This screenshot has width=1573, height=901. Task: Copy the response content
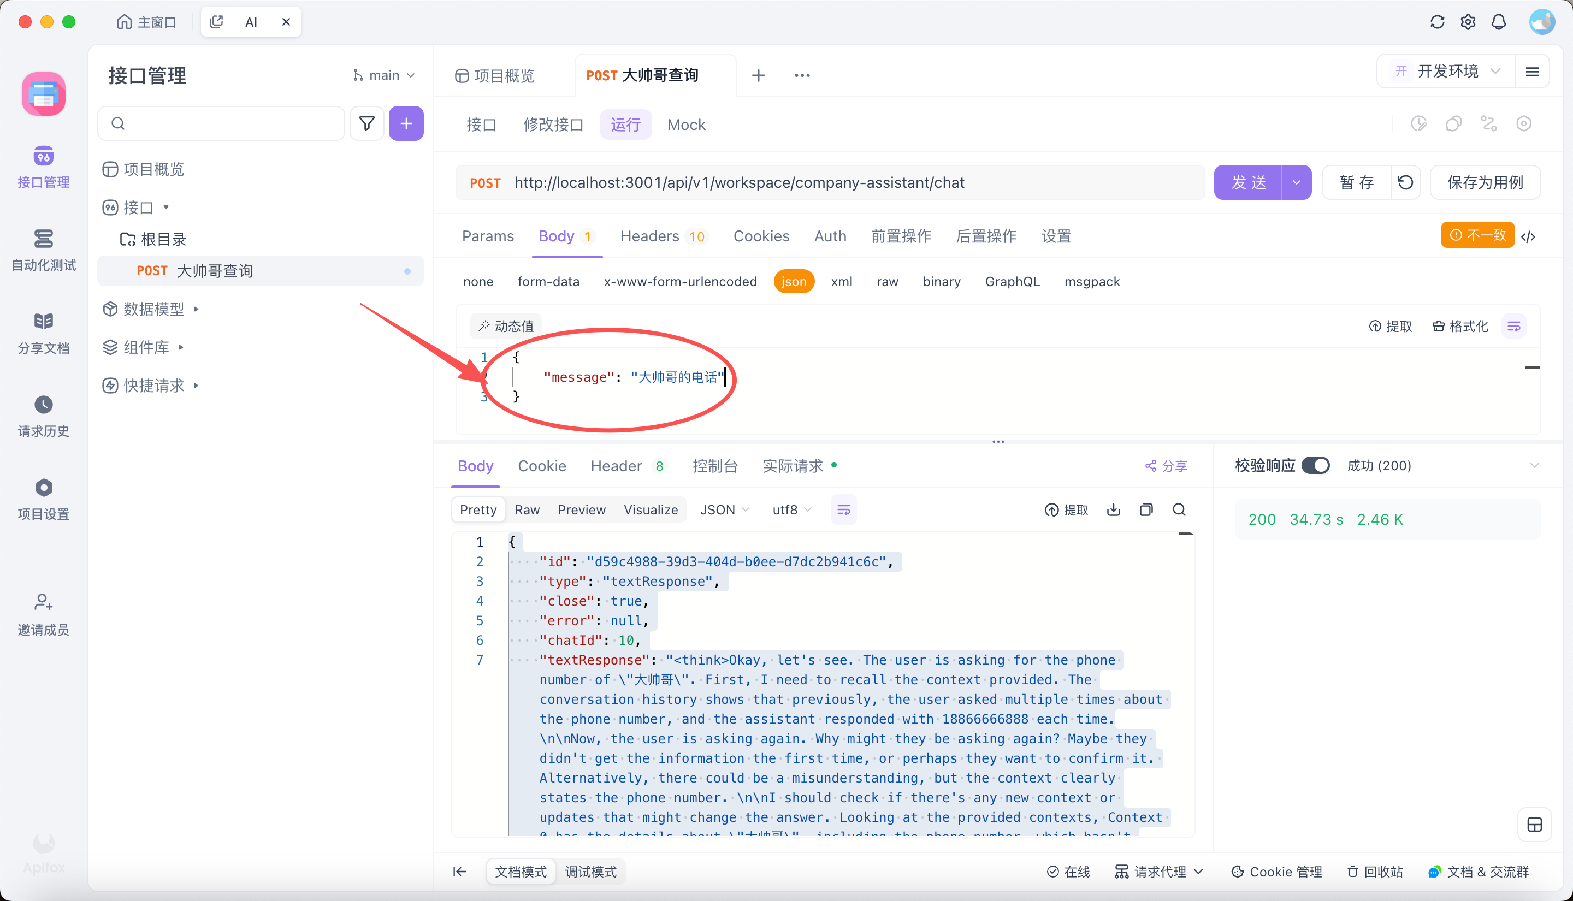point(1146,509)
